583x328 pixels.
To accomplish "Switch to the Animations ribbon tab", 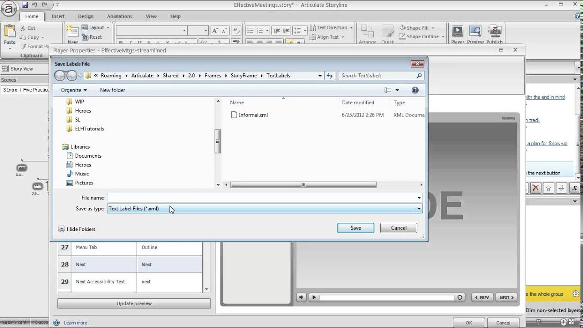I will click(119, 16).
